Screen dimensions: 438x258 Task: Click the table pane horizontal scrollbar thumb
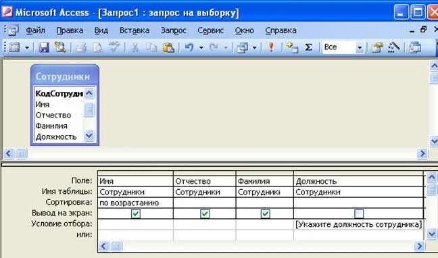21,153
